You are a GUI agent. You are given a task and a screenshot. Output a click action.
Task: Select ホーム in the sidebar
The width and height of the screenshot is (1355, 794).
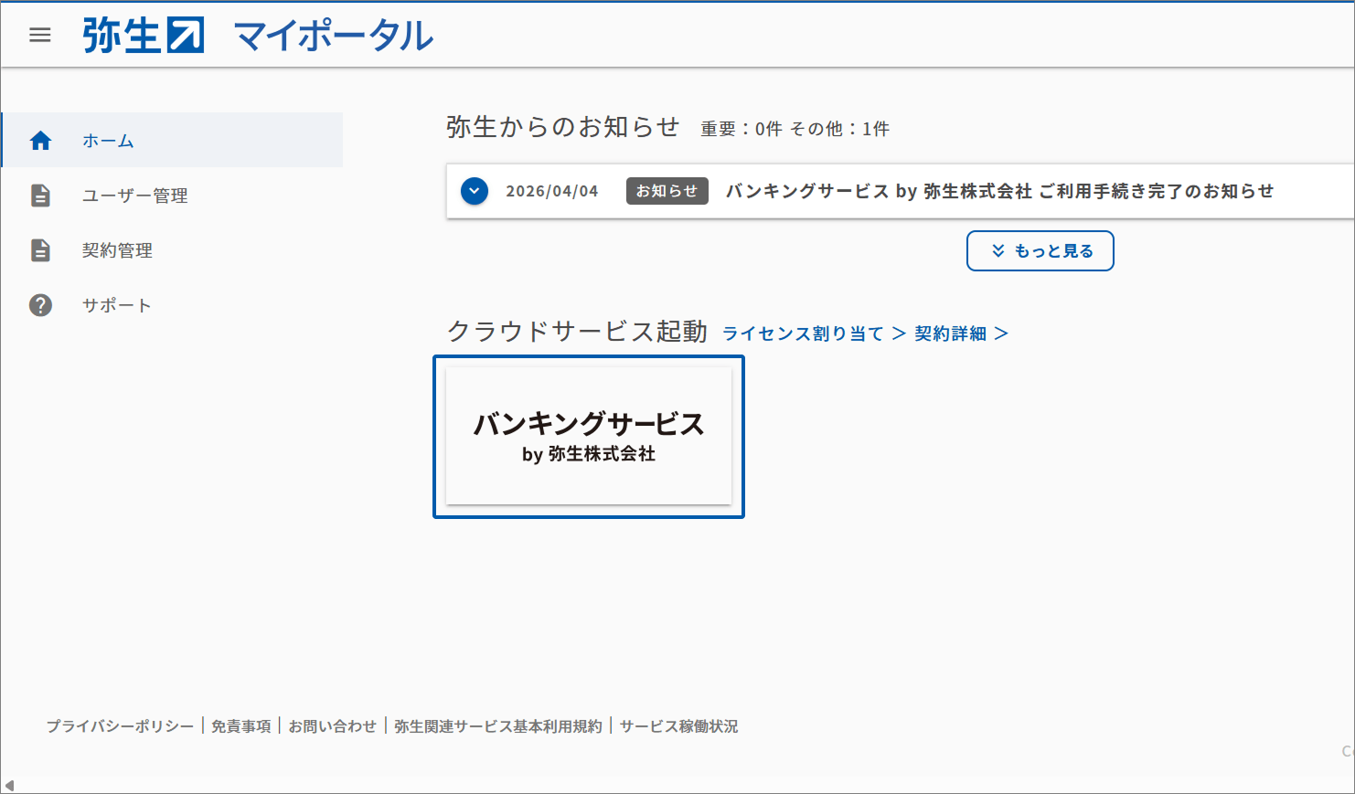[108, 141]
